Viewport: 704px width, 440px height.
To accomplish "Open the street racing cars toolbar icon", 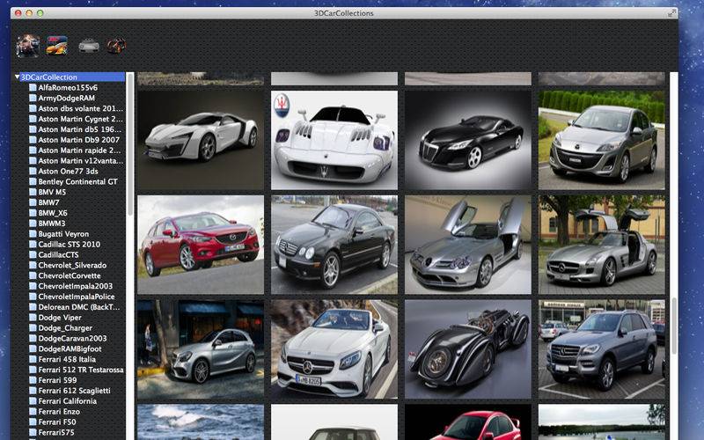I will pyautogui.click(x=28, y=46).
